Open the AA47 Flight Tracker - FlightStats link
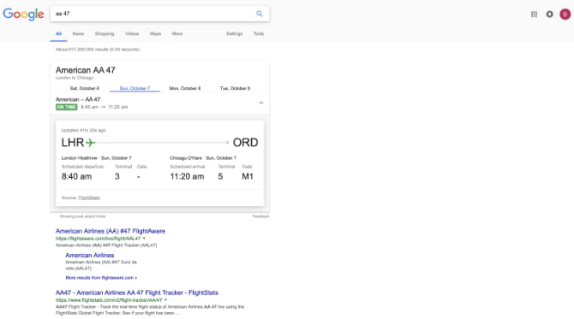This screenshot has width=574, height=319. [137, 292]
